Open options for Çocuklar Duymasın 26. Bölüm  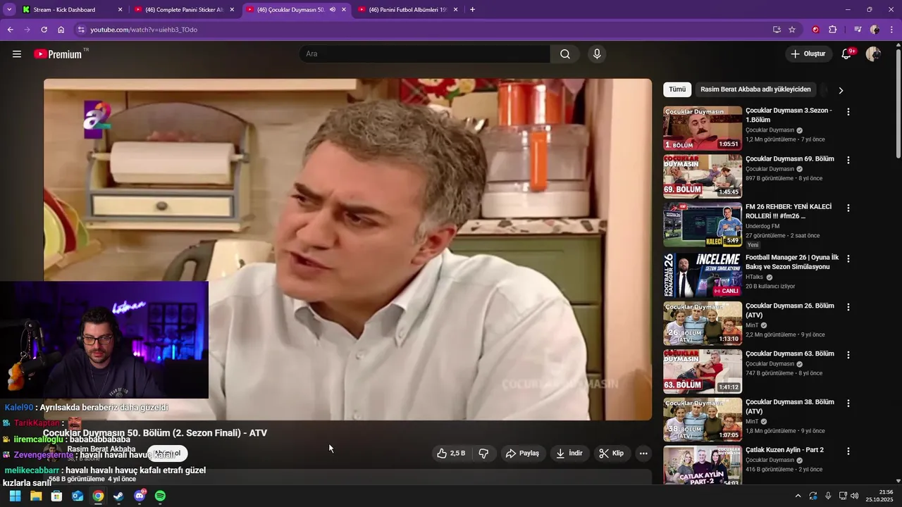tap(848, 307)
